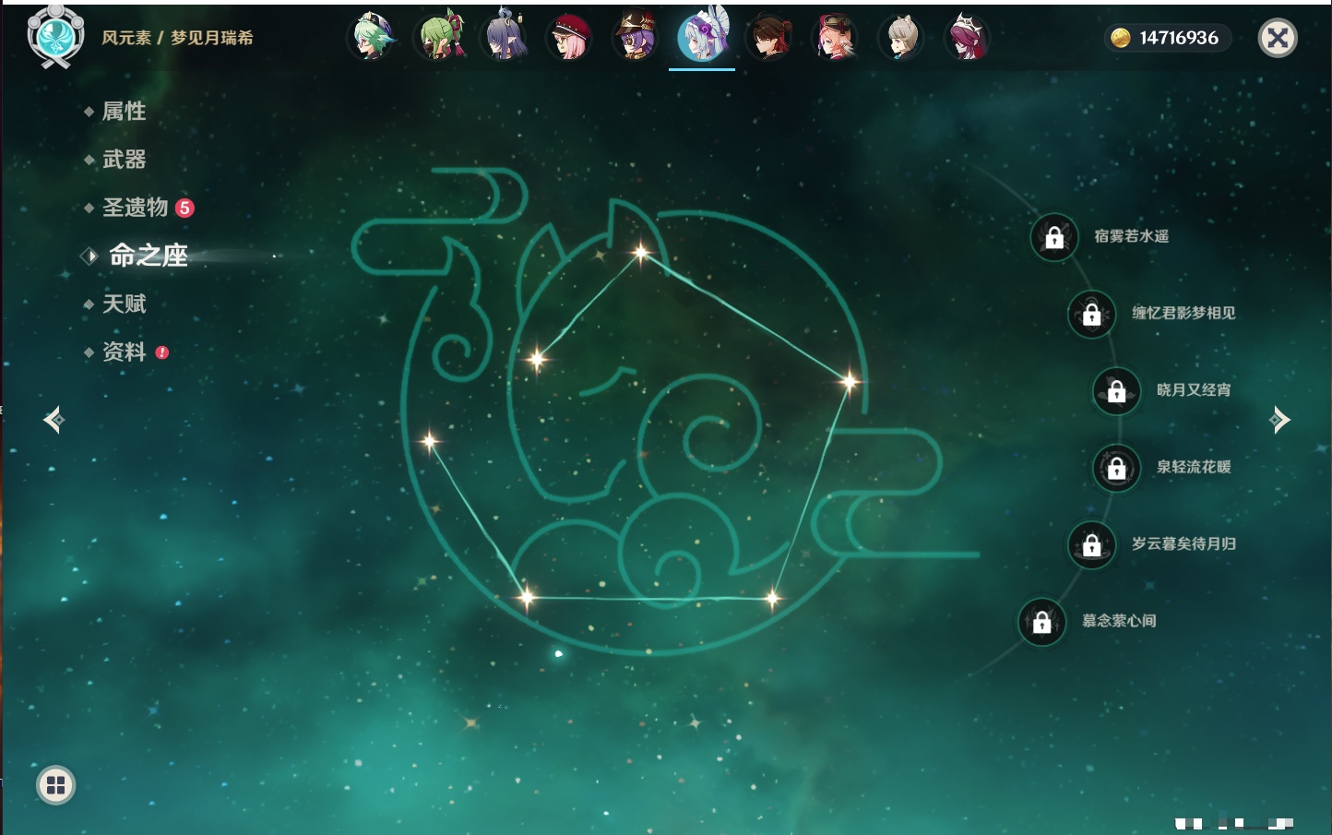Pick the purple-haired character with captain hat

tap(636, 38)
